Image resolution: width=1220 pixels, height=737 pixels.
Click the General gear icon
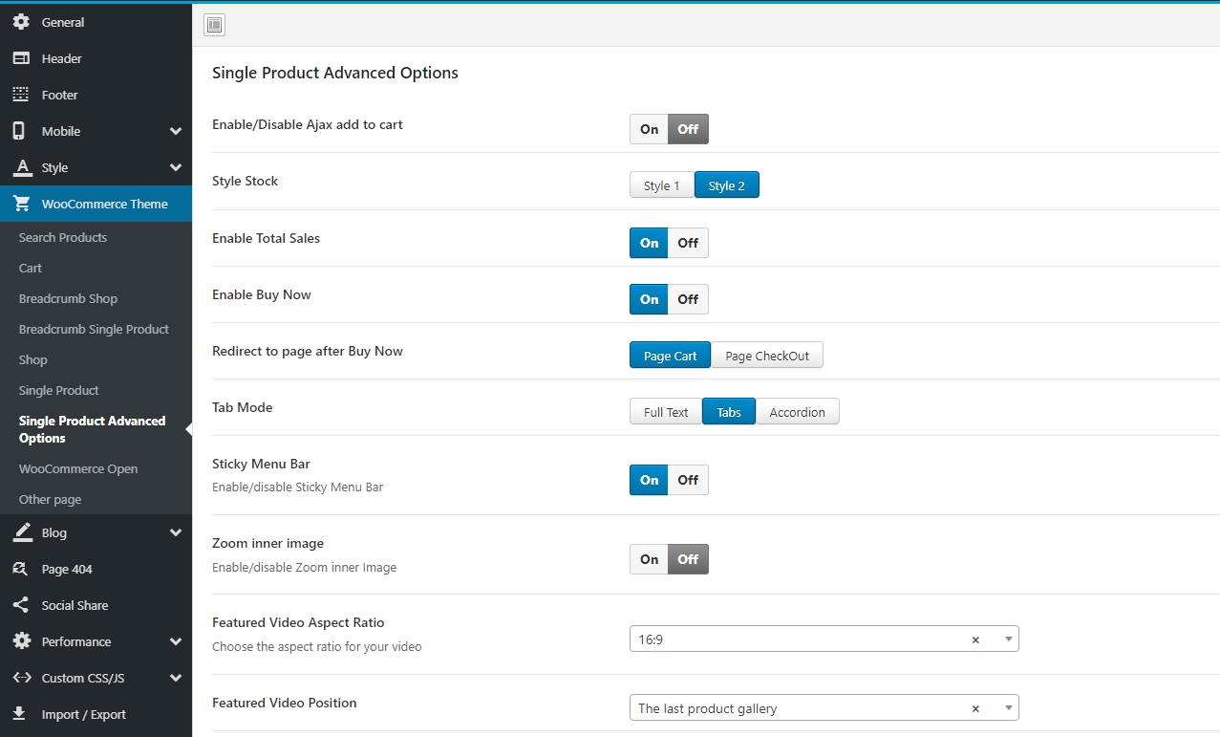21,22
